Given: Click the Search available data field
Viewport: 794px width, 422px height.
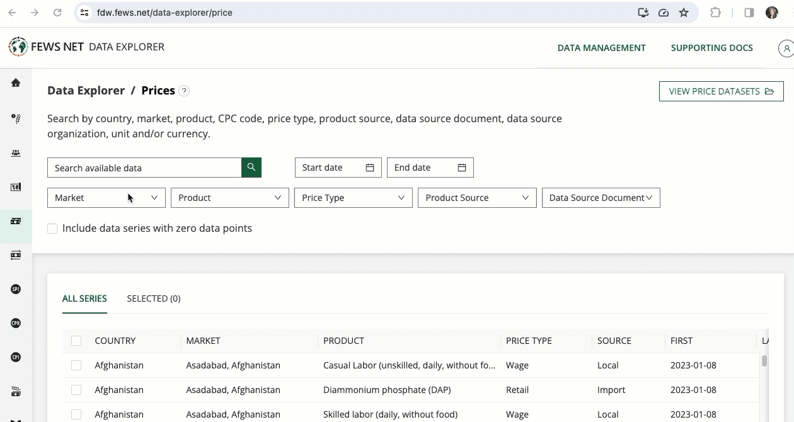Looking at the screenshot, I should 144,168.
